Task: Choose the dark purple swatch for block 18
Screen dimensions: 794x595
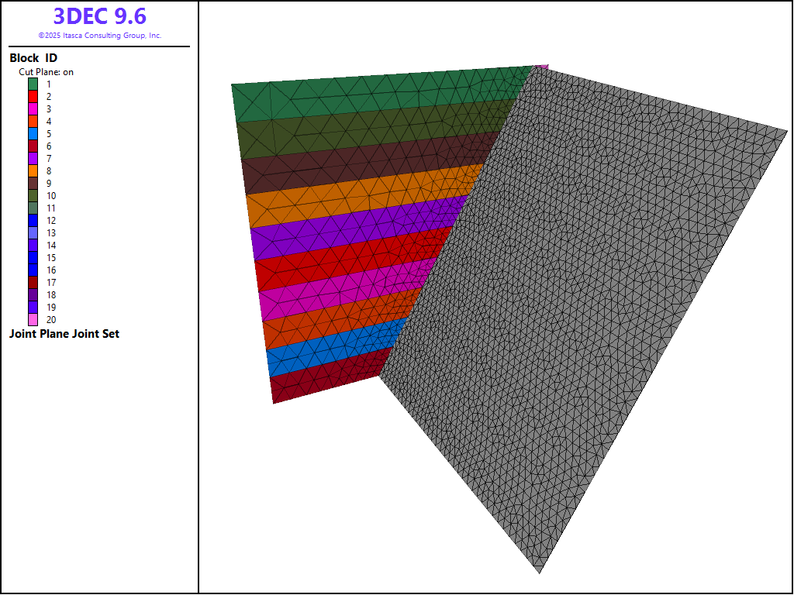Action: click(33, 294)
